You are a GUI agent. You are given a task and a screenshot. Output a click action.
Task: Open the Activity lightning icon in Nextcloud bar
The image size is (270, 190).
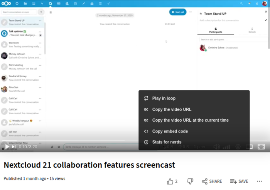42,3
